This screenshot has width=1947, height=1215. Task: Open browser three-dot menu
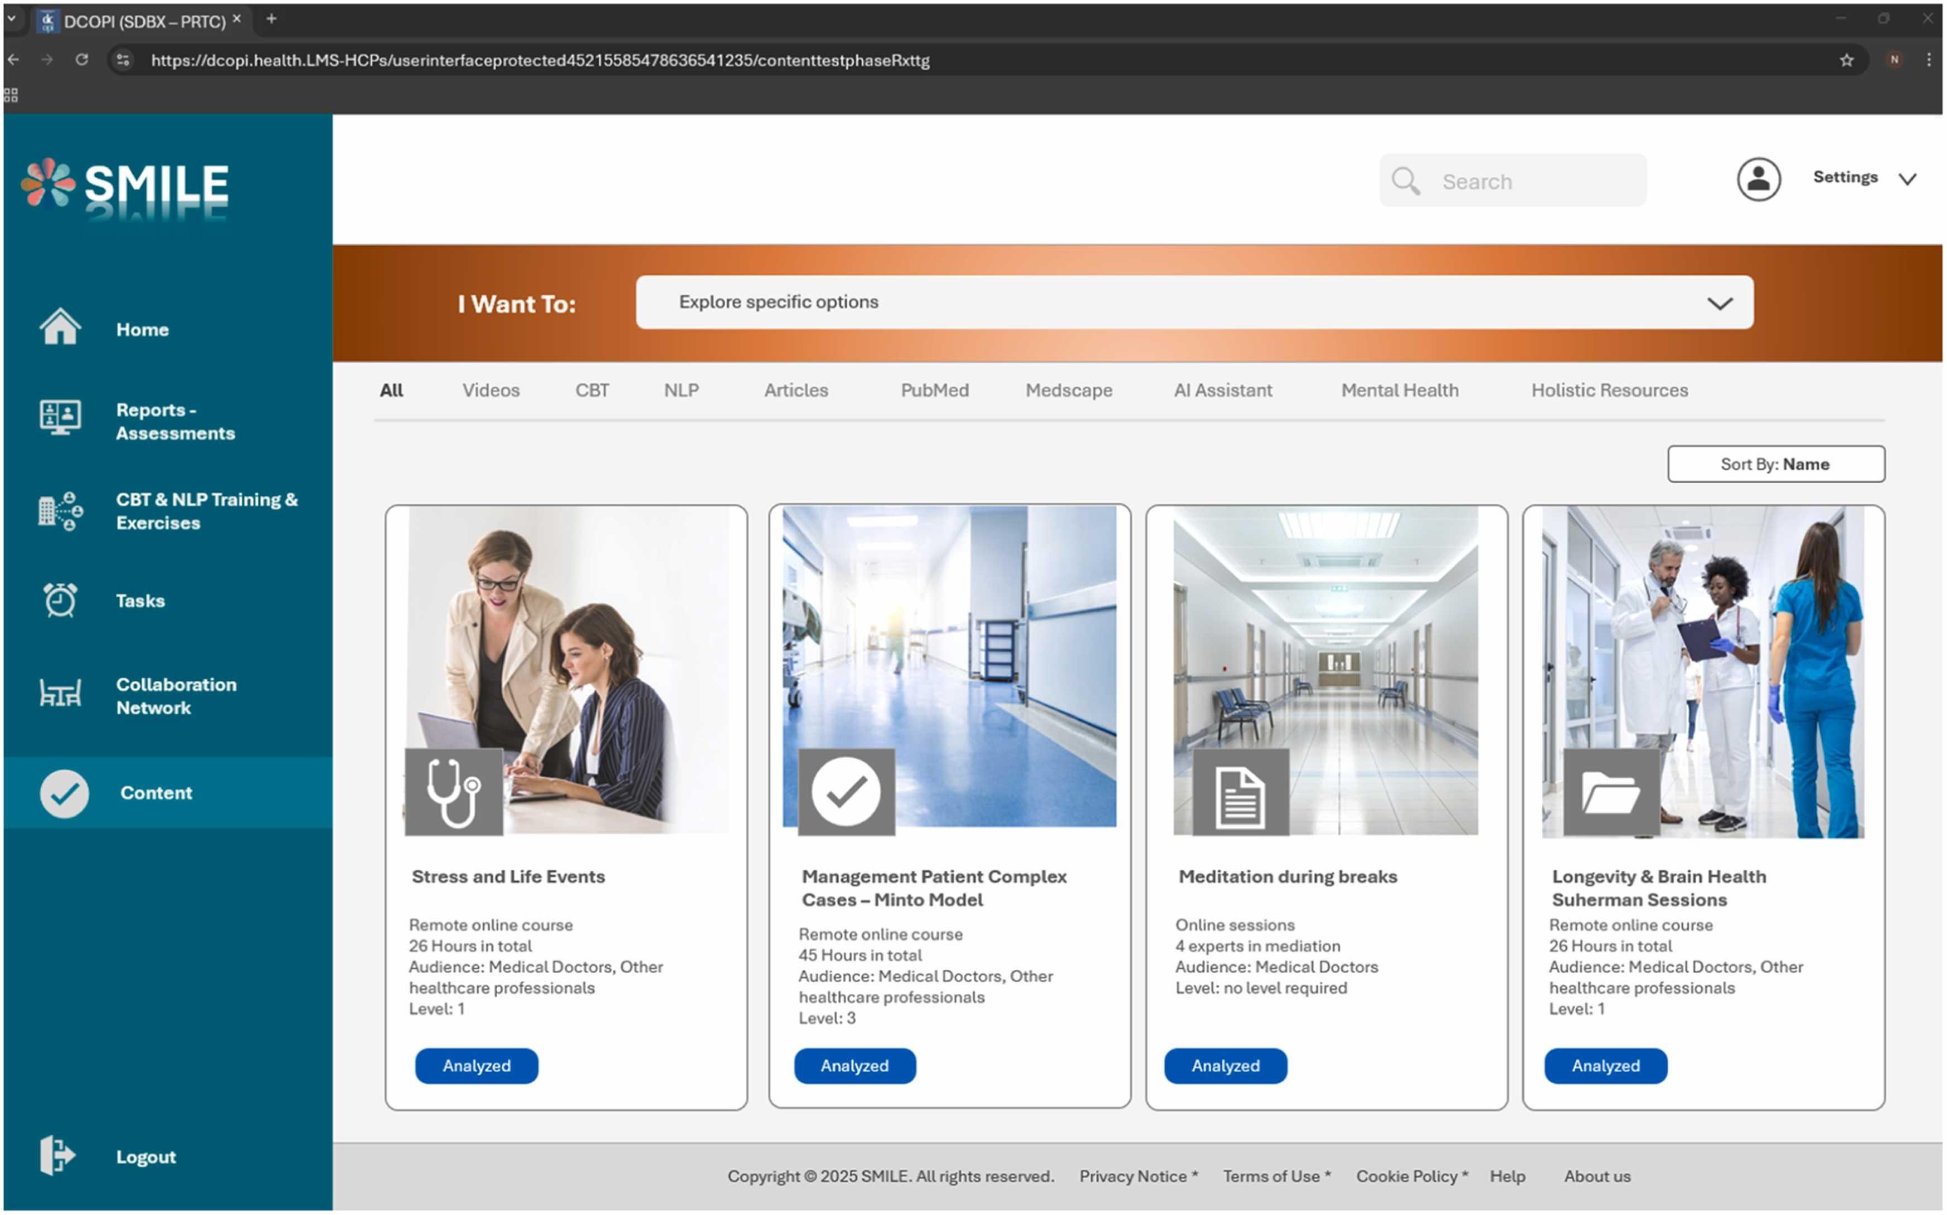[1929, 60]
